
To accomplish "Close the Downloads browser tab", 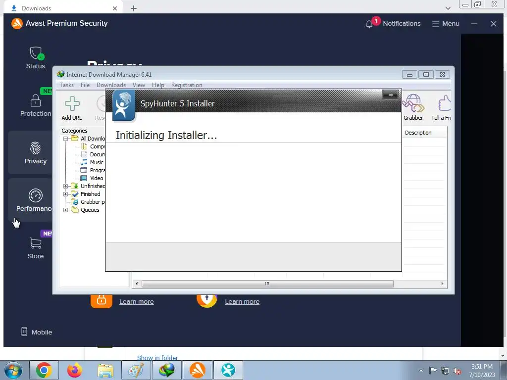I will click(x=115, y=8).
